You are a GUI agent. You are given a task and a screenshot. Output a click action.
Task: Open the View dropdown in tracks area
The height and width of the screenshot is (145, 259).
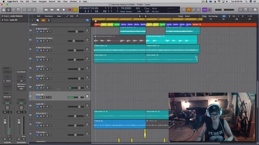[59, 16]
